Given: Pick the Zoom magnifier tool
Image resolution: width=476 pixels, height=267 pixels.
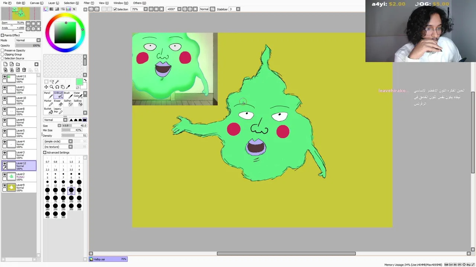Looking at the screenshot, I should [x=52, y=87].
